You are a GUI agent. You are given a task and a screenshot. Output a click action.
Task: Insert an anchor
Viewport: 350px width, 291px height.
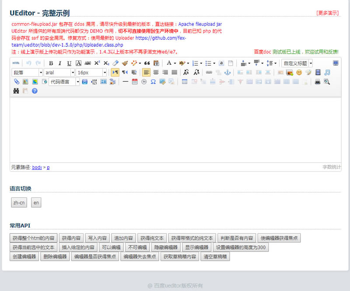pyautogui.click(x=227, y=72)
